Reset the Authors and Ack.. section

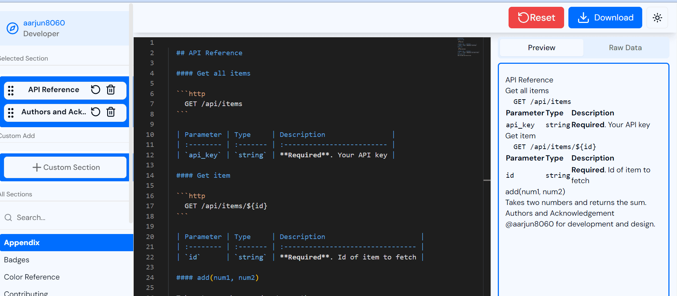pos(95,112)
